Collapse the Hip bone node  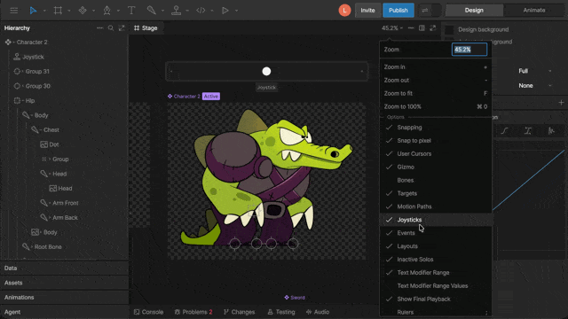point(22,100)
